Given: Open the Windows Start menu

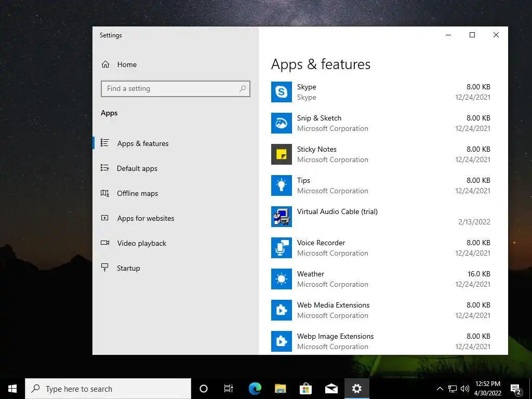Looking at the screenshot, I should coord(12,389).
